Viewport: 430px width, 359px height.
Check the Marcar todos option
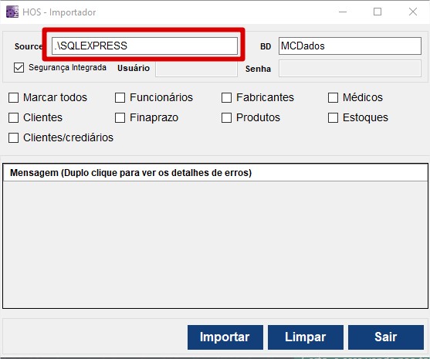coord(13,97)
